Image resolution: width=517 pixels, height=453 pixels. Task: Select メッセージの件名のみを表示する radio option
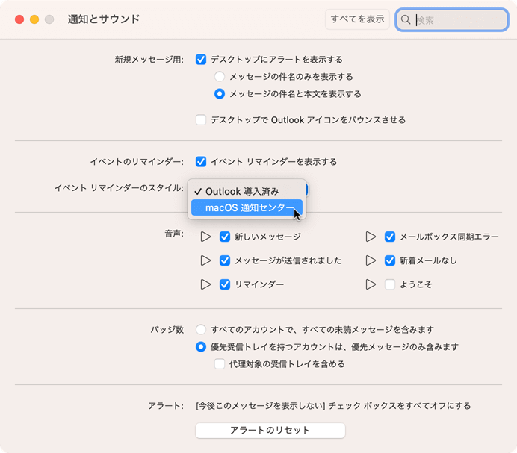coord(220,76)
